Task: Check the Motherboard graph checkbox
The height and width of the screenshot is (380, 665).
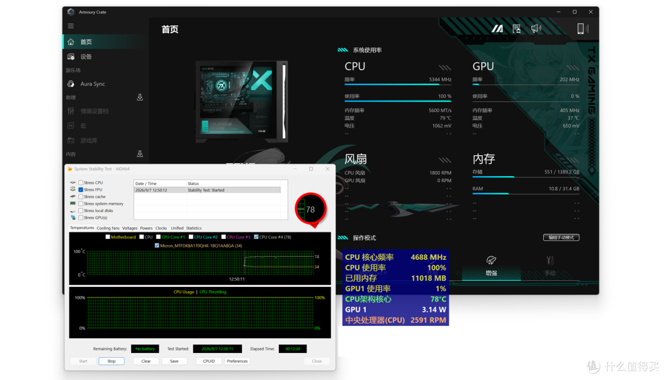Action: coord(108,237)
